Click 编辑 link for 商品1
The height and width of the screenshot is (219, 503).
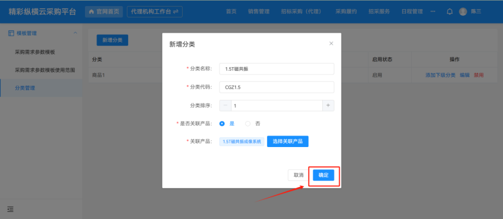465,75
